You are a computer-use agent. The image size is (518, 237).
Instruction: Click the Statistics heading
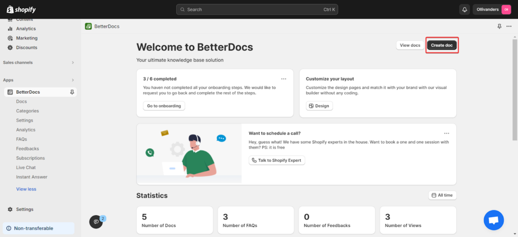(152, 195)
